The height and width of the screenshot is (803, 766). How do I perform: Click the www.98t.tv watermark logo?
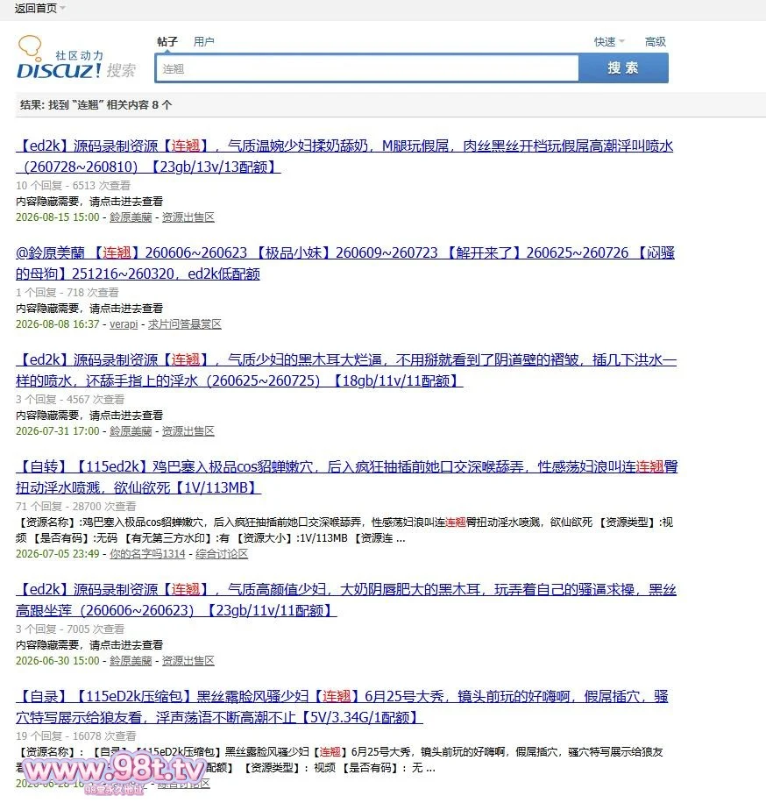115,772
